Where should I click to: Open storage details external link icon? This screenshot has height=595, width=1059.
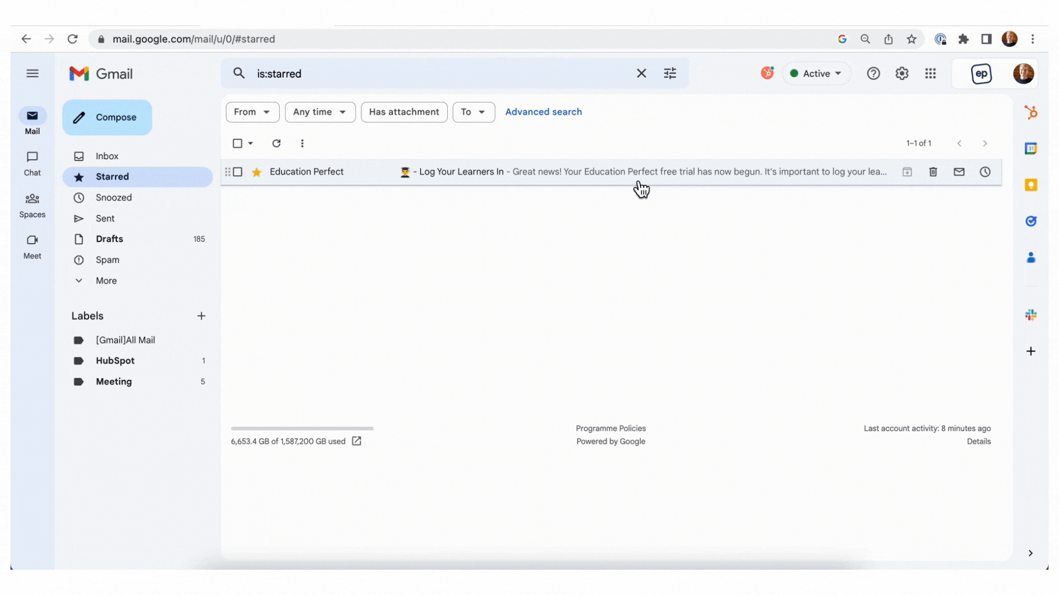(x=357, y=441)
